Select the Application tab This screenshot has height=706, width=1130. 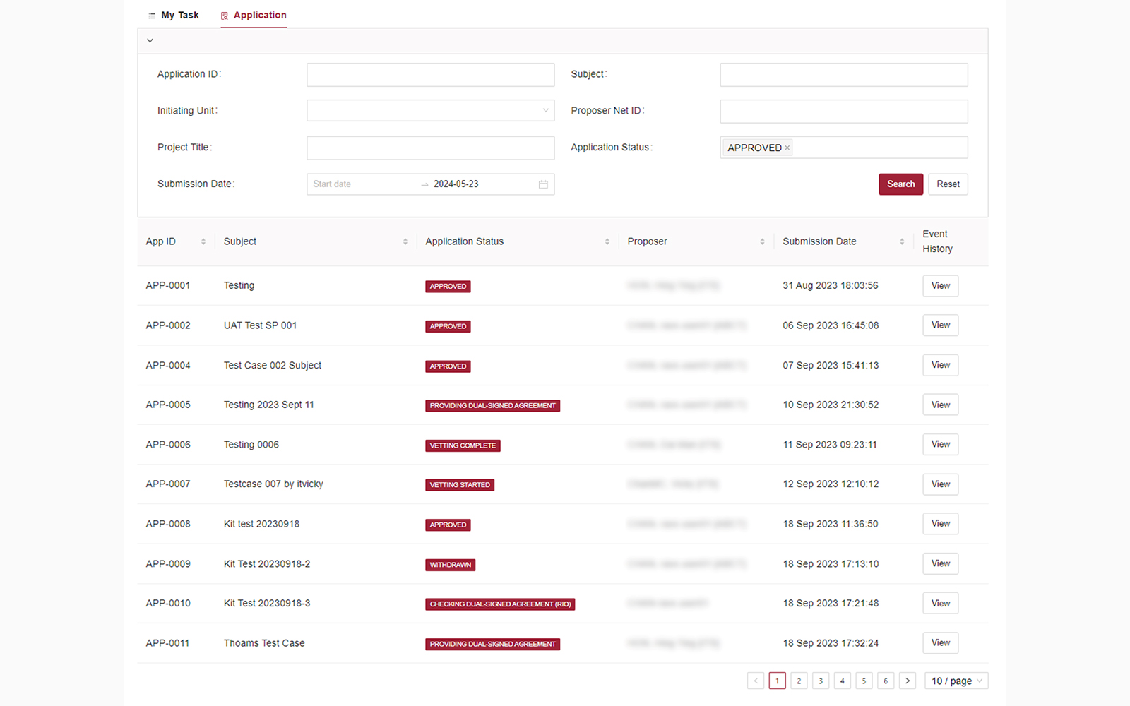point(254,15)
